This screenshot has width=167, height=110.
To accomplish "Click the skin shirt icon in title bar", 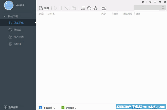I will click(x=143, y=2).
